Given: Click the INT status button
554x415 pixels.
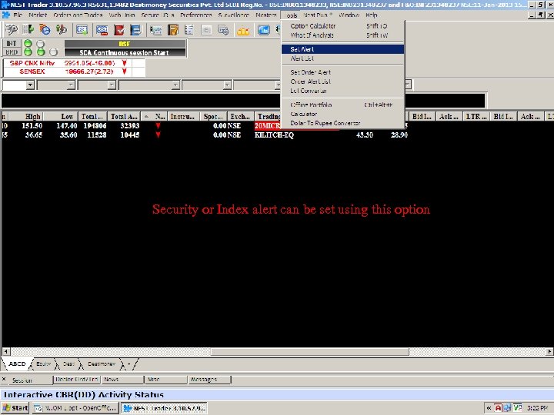Looking at the screenshot, I should [12, 43].
